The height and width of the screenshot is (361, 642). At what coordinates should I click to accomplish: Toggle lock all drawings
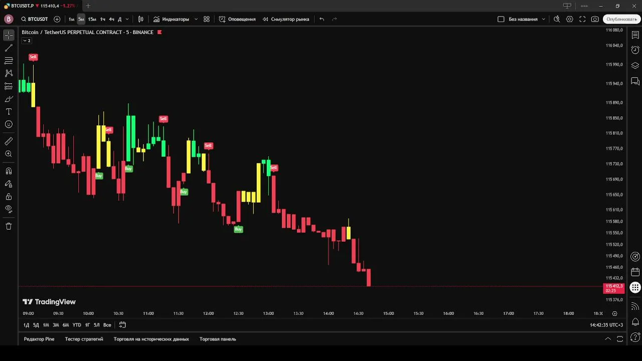coord(9,197)
